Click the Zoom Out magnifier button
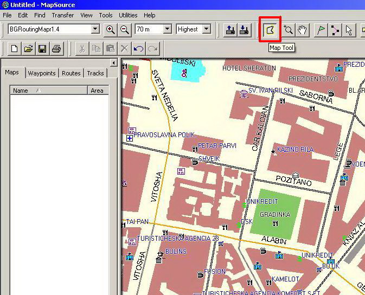The image size is (365, 295). [125, 30]
